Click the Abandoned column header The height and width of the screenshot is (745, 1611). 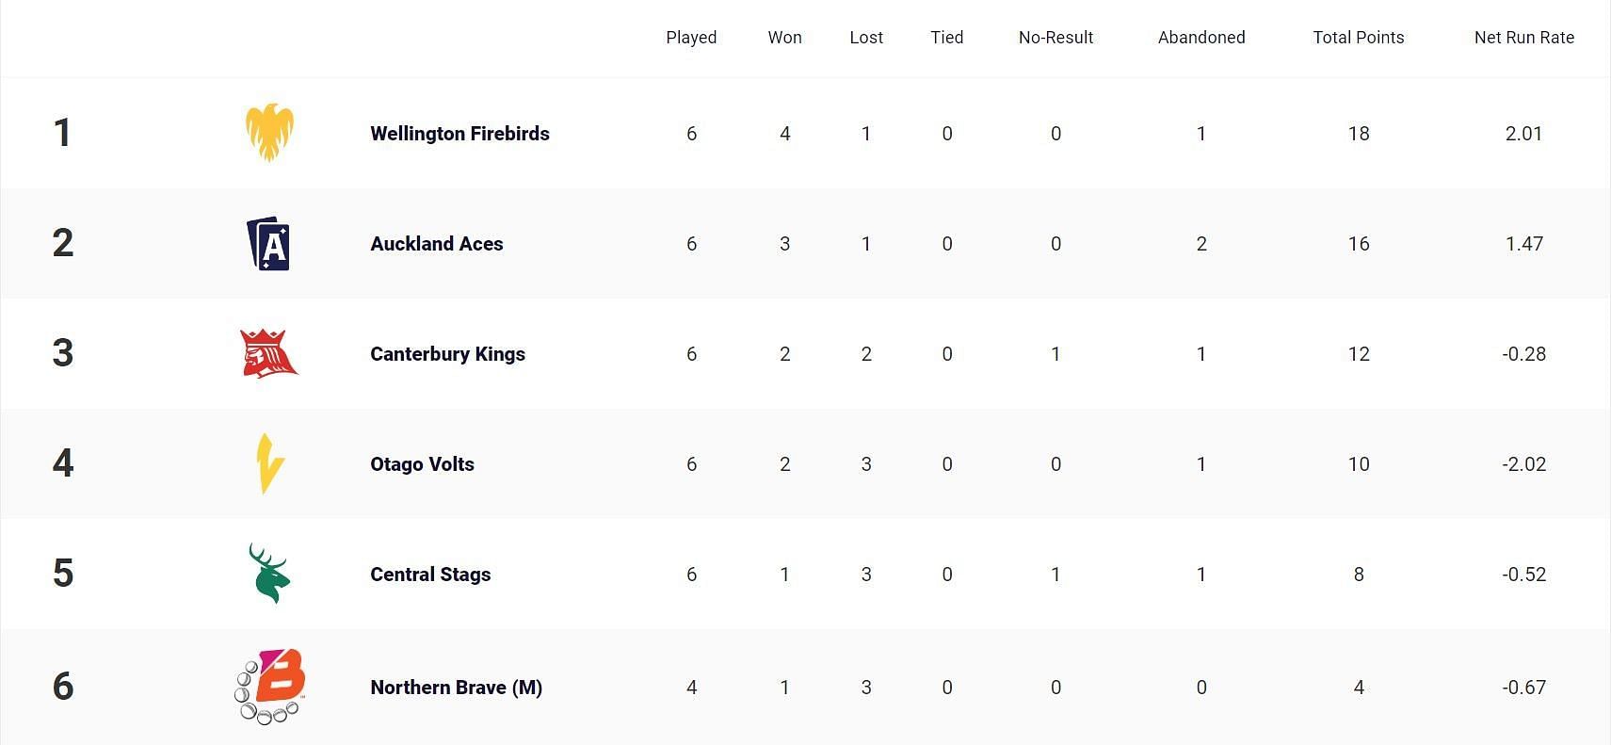[1201, 38]
